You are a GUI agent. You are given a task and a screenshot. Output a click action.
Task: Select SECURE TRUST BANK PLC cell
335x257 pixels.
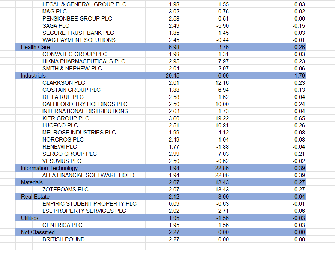click(89, 33)
